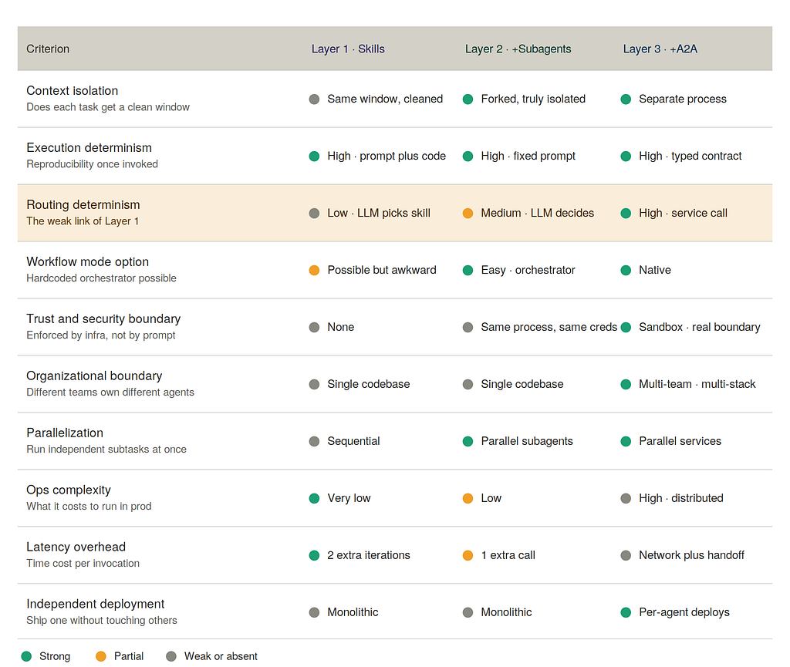Click the gray dot beside Sequential
This screenshot has width=790, height=667.
click(x=315, y=442)
